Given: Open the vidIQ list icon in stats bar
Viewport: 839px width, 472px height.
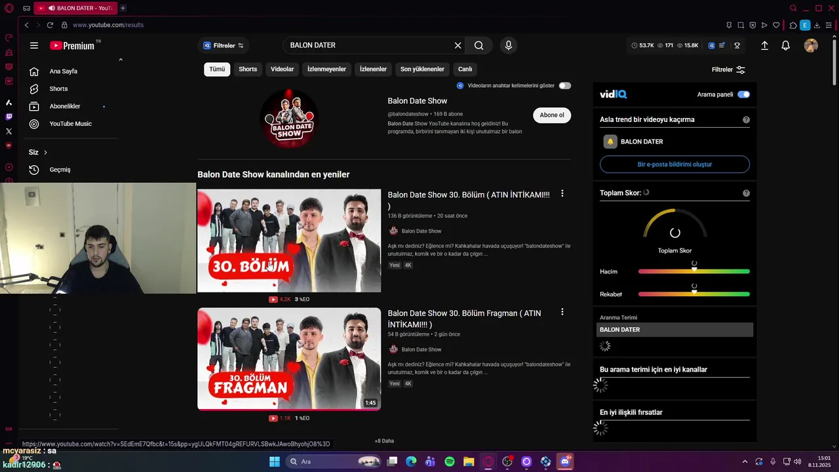Looking at the screenshot, I should 722,46.
